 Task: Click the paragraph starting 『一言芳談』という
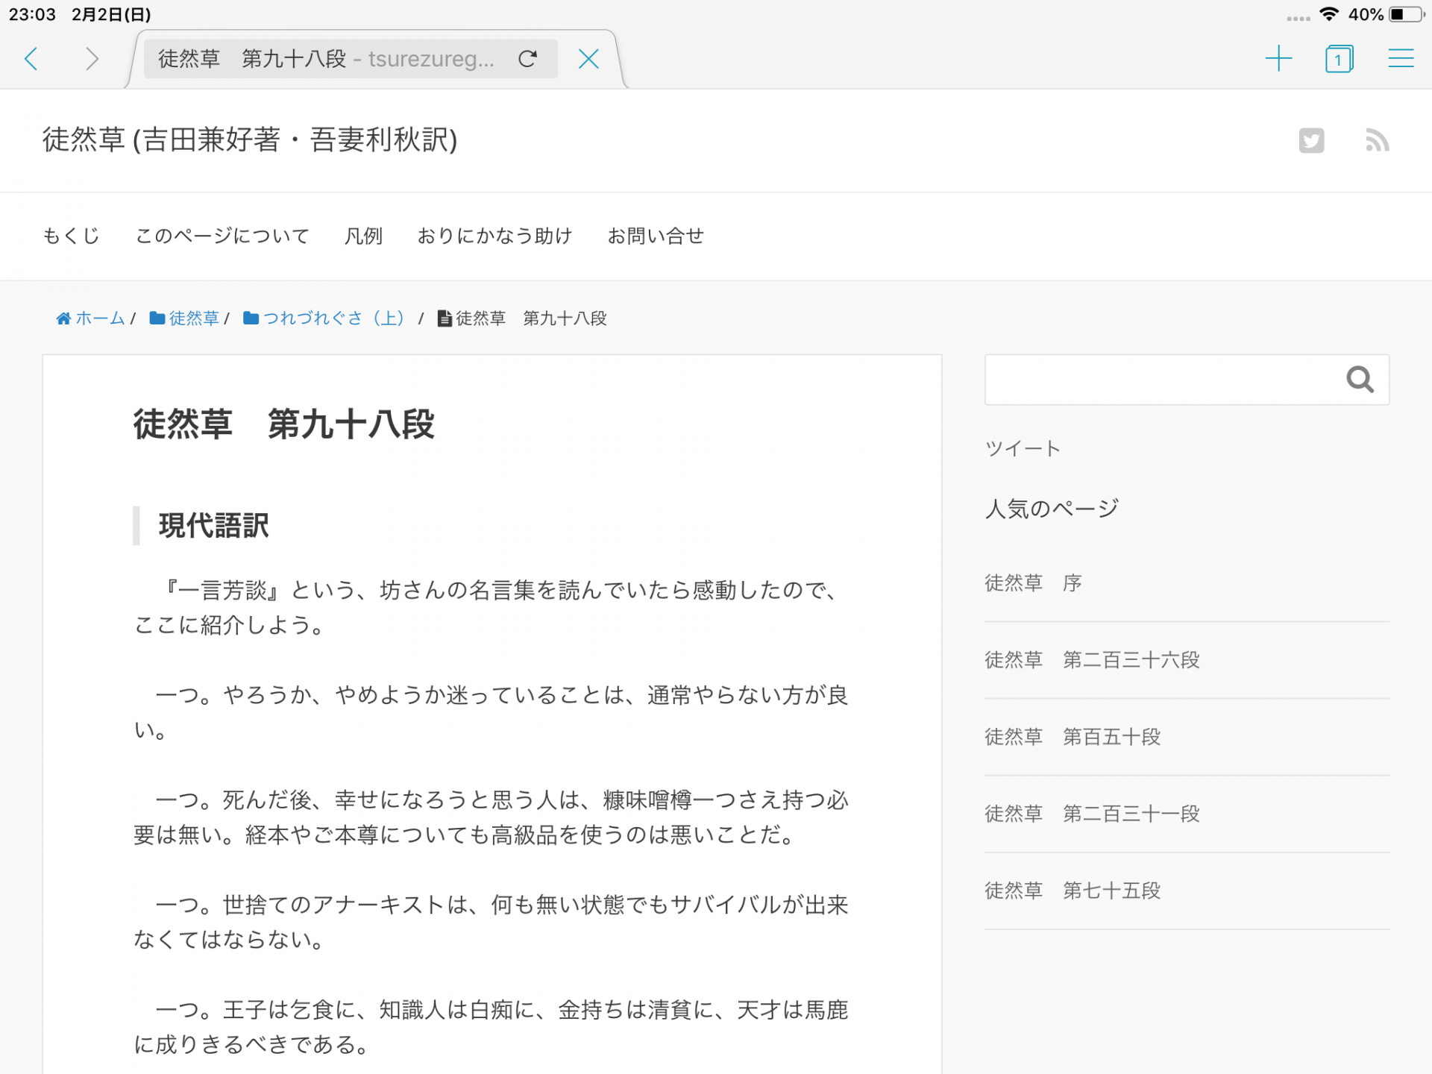coord(492,608)
